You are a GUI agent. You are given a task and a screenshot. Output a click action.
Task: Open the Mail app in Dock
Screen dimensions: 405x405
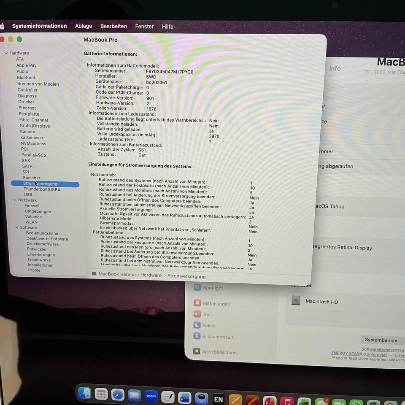coord(134,395)
